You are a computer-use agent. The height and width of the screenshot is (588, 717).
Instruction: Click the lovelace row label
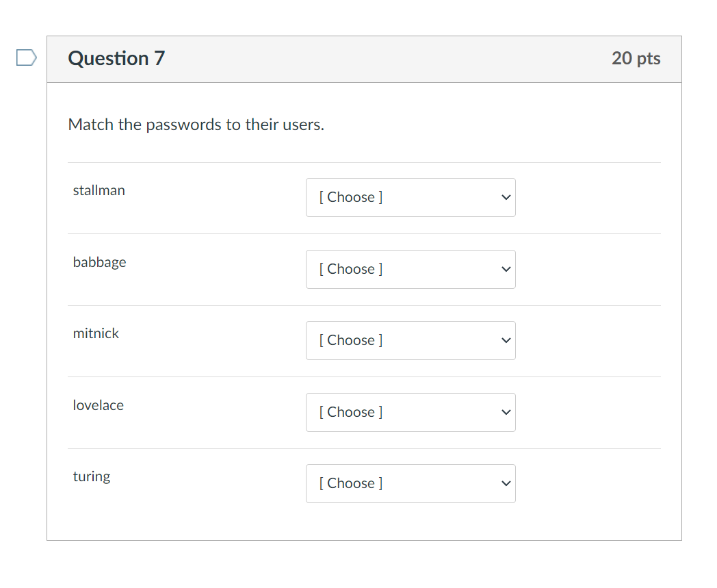[98, 405]
